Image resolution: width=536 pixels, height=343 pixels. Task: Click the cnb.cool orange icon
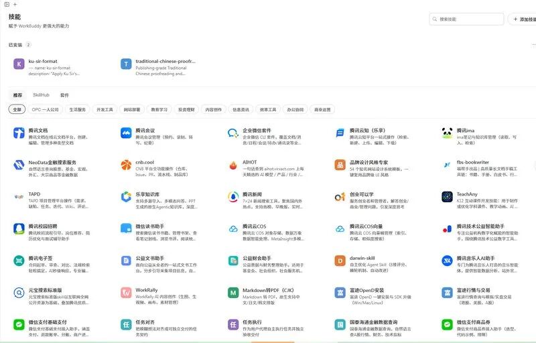click(126, 165)
